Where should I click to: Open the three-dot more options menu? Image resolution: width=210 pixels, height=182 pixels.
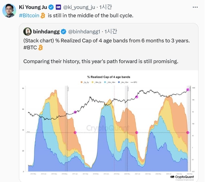pos(195,7)
